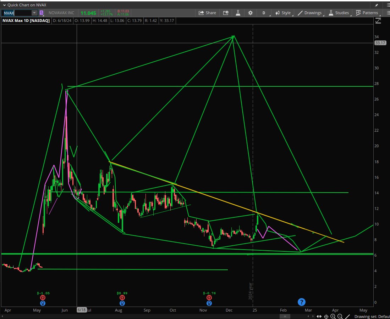The width and height of the screenshot is (390, 319).
Task: Click the NOVAVAX INC company name
Action: [61, 13]
